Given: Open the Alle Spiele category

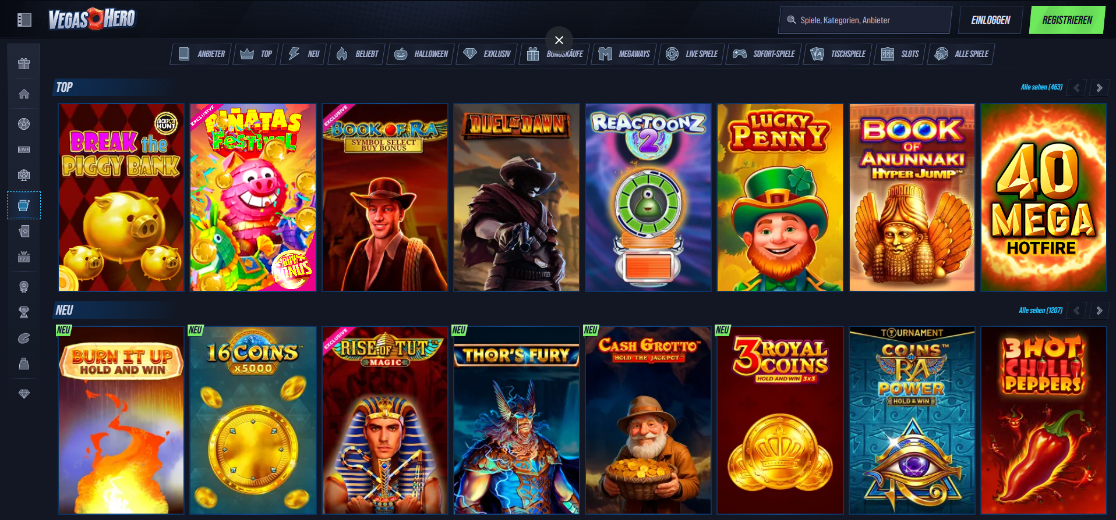Looking at the screenshot, I should click(961, 54).
